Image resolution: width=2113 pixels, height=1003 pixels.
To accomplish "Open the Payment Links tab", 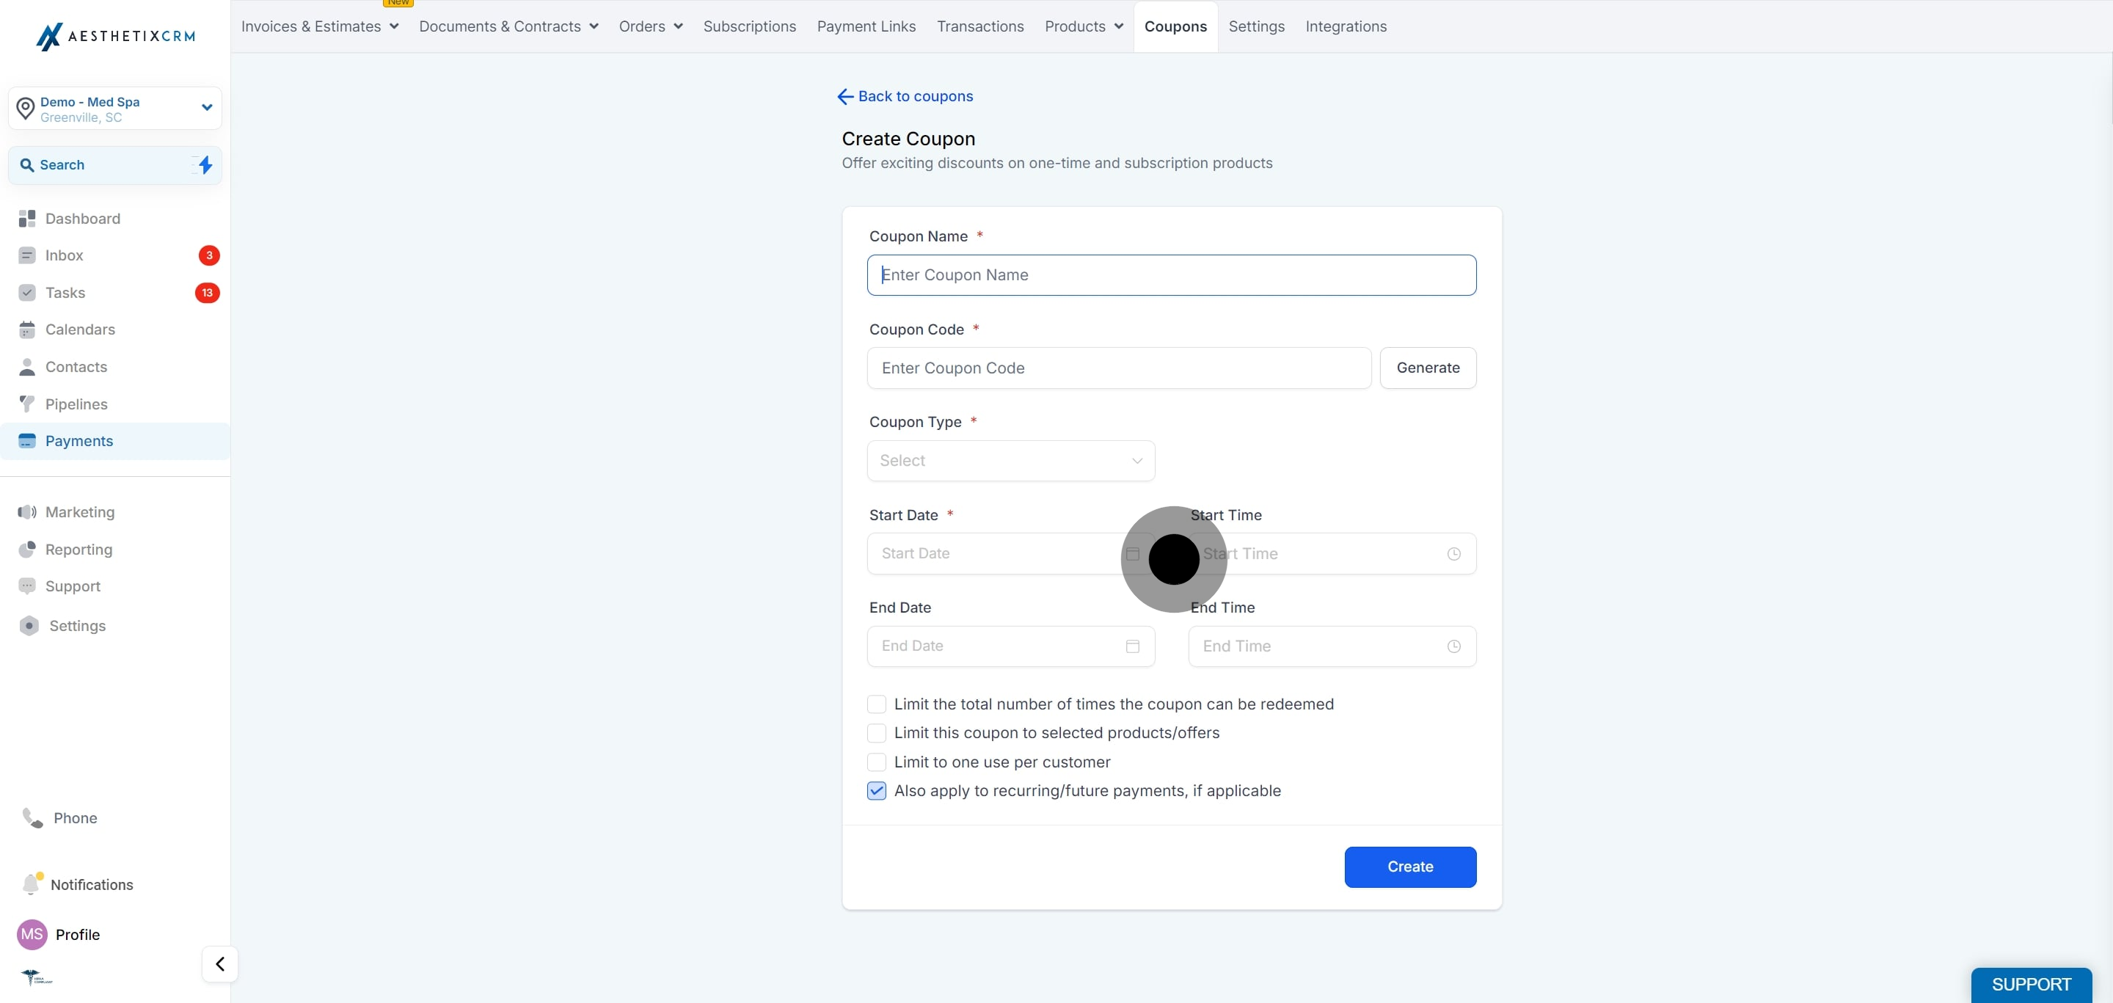I will click(x=866, y=26).
